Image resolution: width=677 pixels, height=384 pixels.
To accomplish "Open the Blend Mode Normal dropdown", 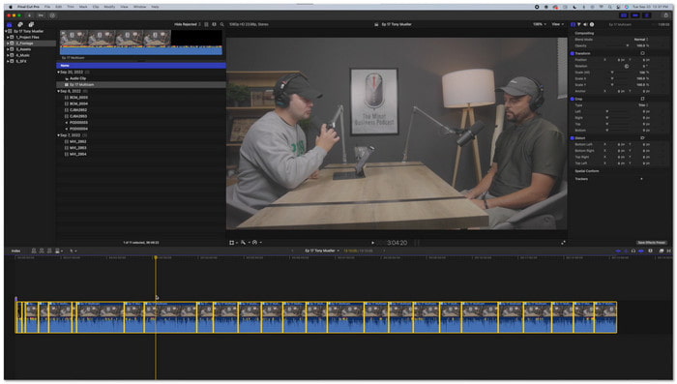I will tap(640, 40).
